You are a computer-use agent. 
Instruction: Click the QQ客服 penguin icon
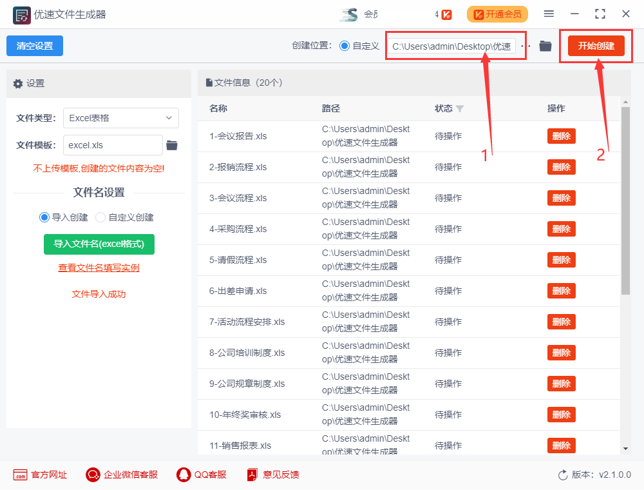[x=183, y=475]
